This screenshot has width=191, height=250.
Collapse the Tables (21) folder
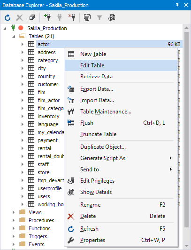[14, 36]
